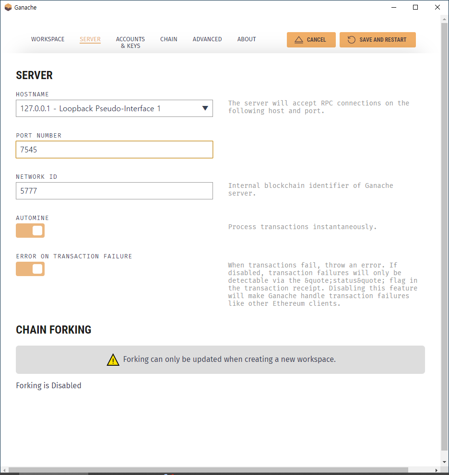
Task: Minimize the Ganache window
Action: 394,7
